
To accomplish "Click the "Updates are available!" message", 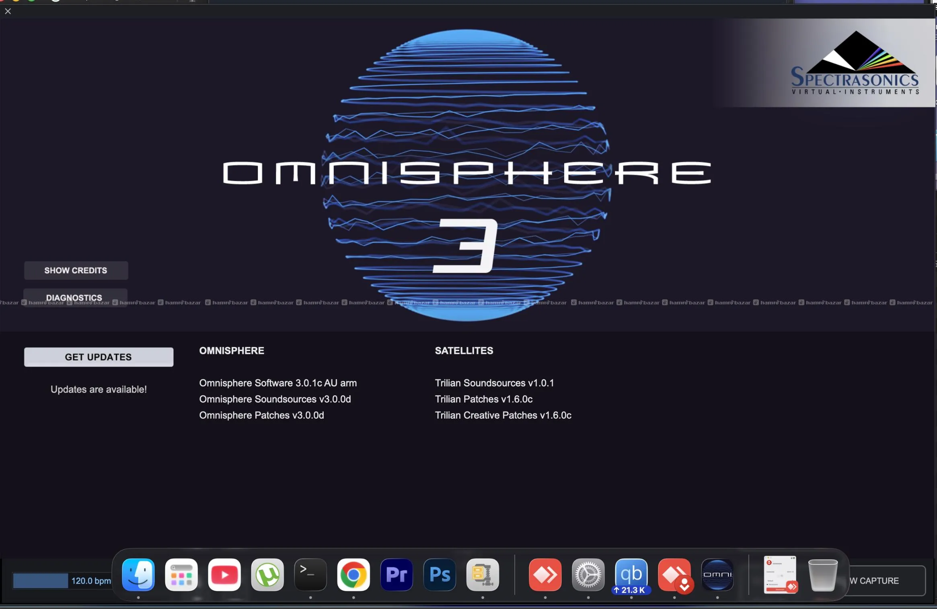I will pos(99,389).
